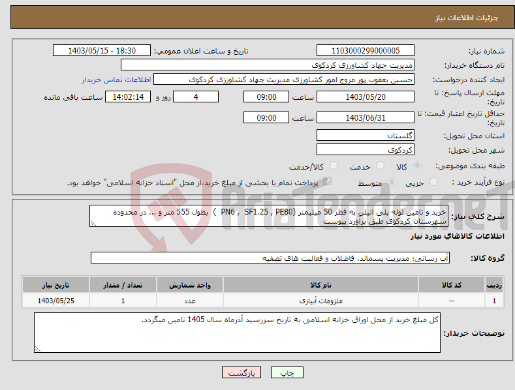Click the تعداد / مقدار column header
515x390 pixels.
pyautogui.click(x=123, y=285)
